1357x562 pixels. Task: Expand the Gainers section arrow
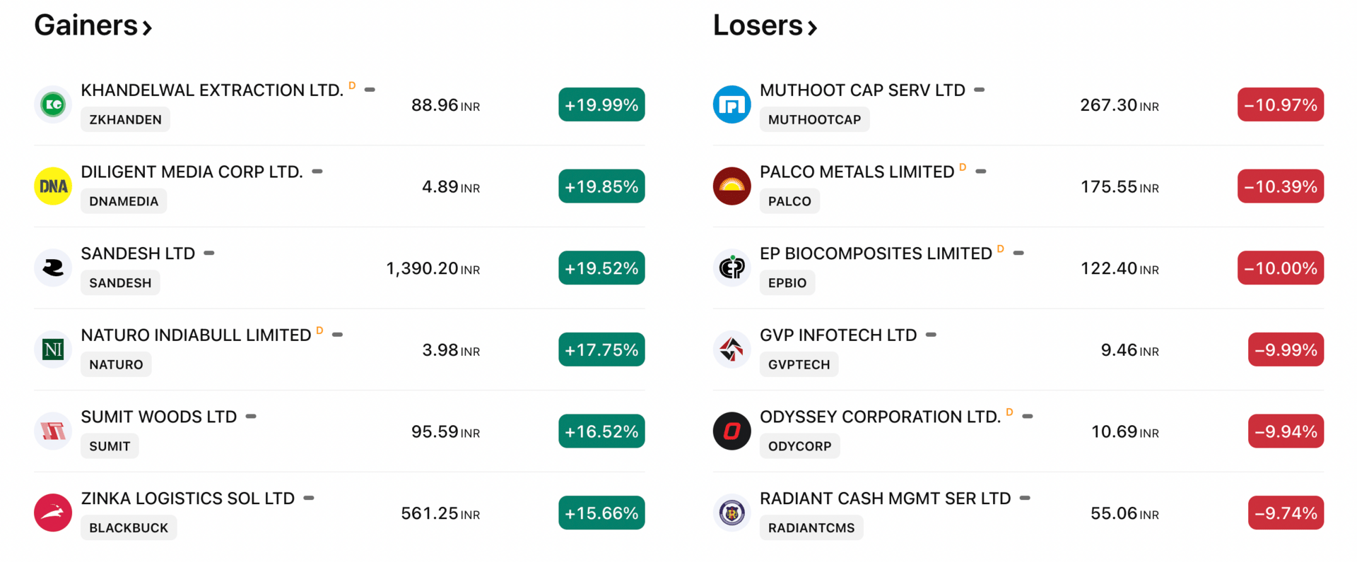[147, 28]
